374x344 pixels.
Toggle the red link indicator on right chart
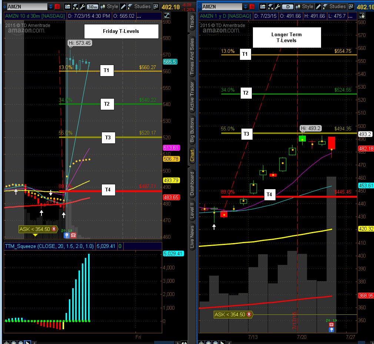coord(252,7)
